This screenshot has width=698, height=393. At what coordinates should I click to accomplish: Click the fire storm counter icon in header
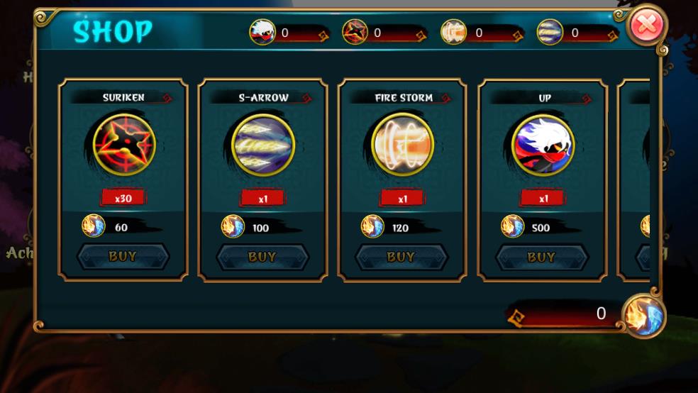453,32
